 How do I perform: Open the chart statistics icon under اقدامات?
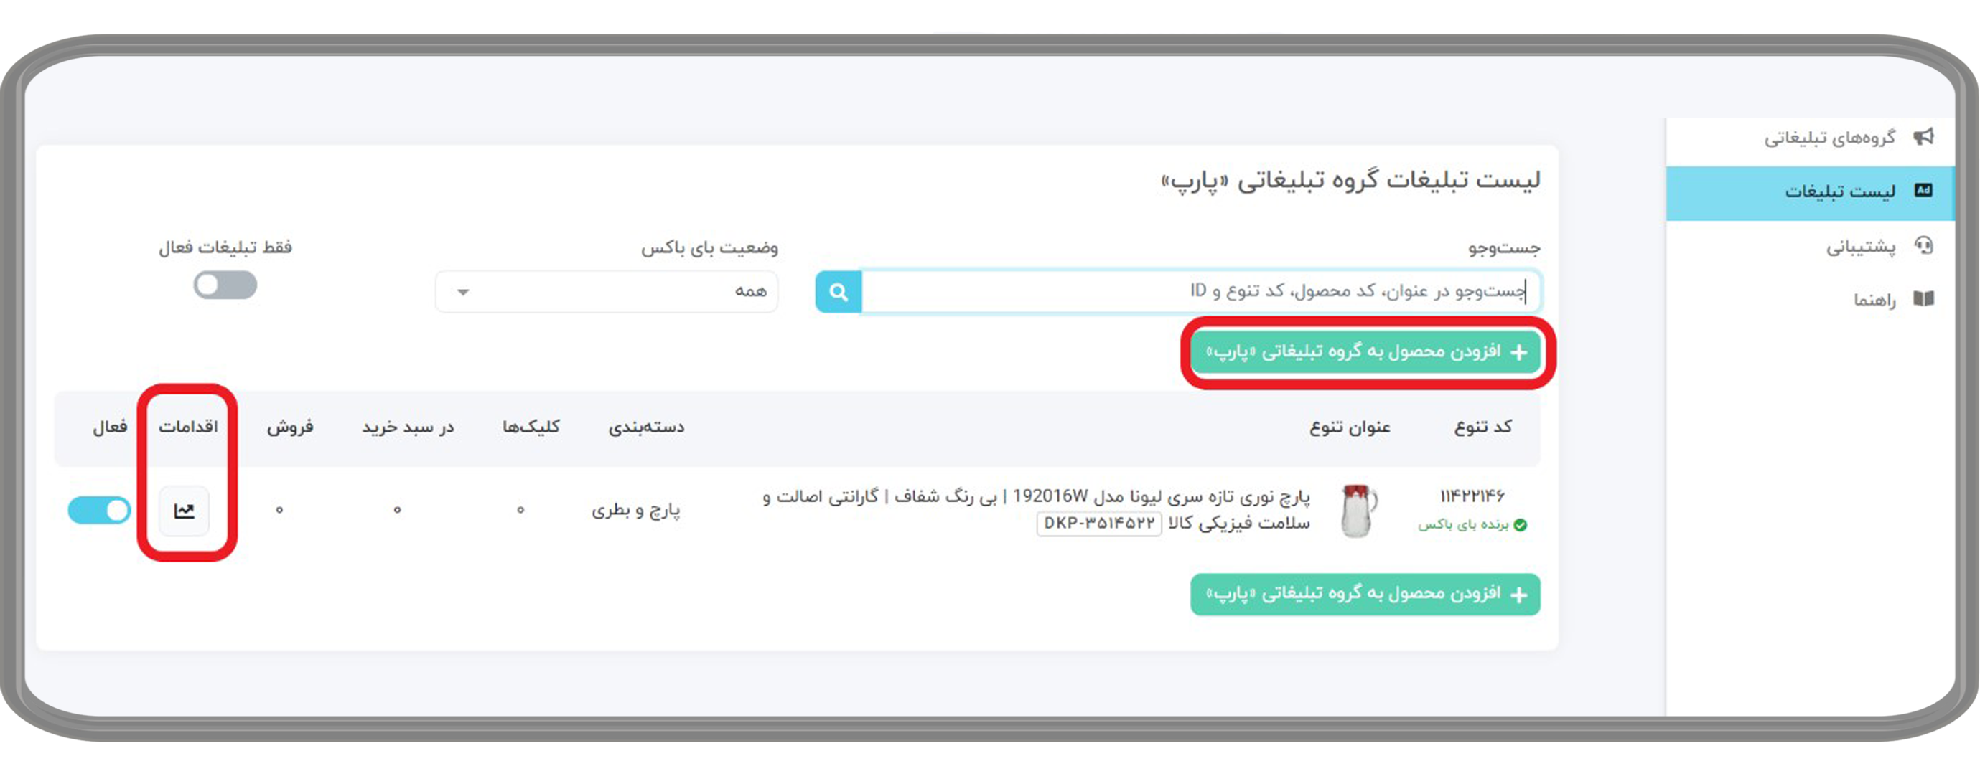coord(185,511)
